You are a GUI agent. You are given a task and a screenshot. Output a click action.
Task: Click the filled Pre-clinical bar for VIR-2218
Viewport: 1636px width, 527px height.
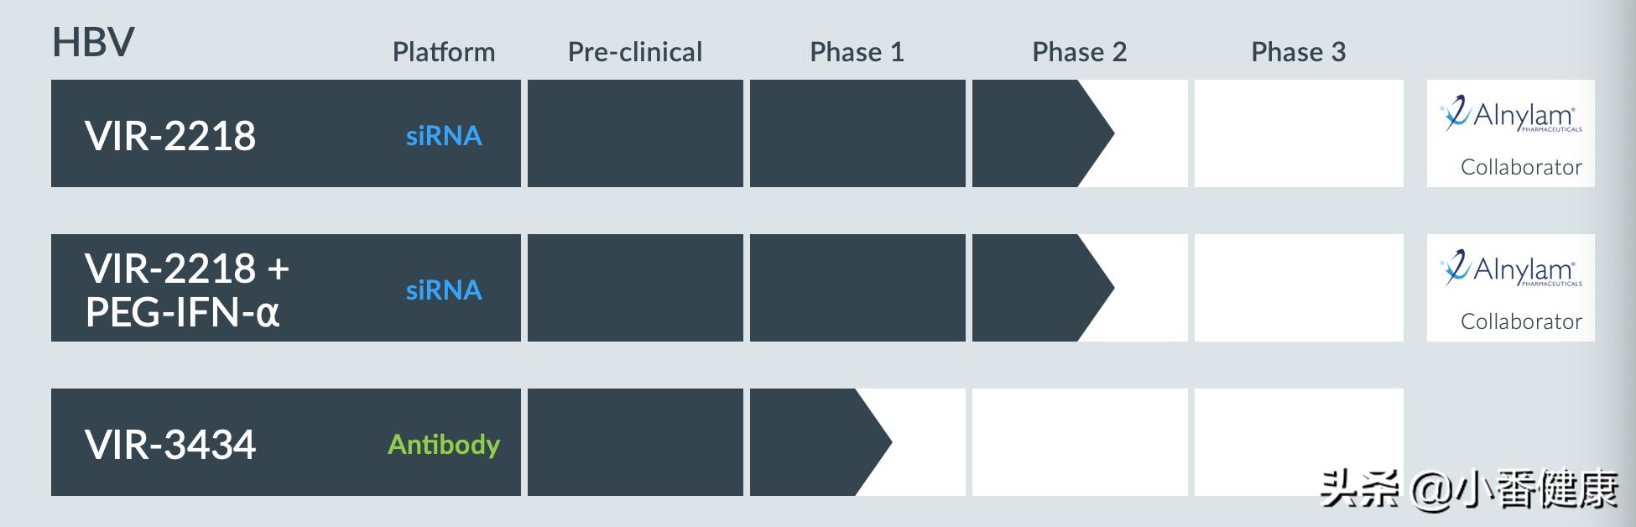click(x=635, y=133)
